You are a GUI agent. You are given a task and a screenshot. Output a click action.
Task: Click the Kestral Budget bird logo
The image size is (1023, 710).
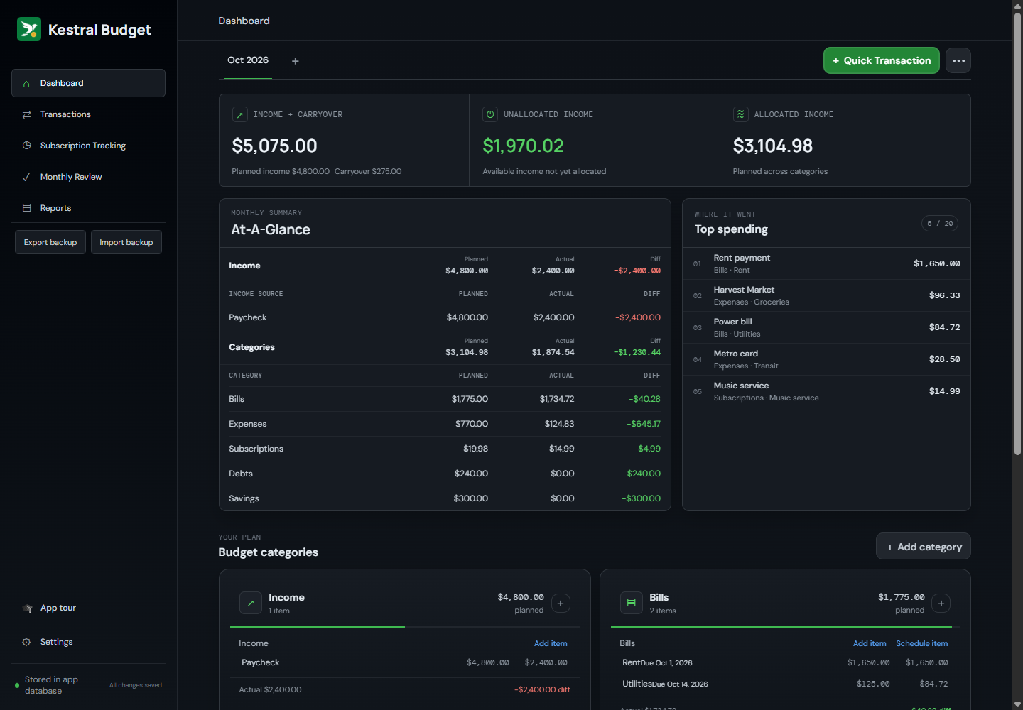pos(29,29)
